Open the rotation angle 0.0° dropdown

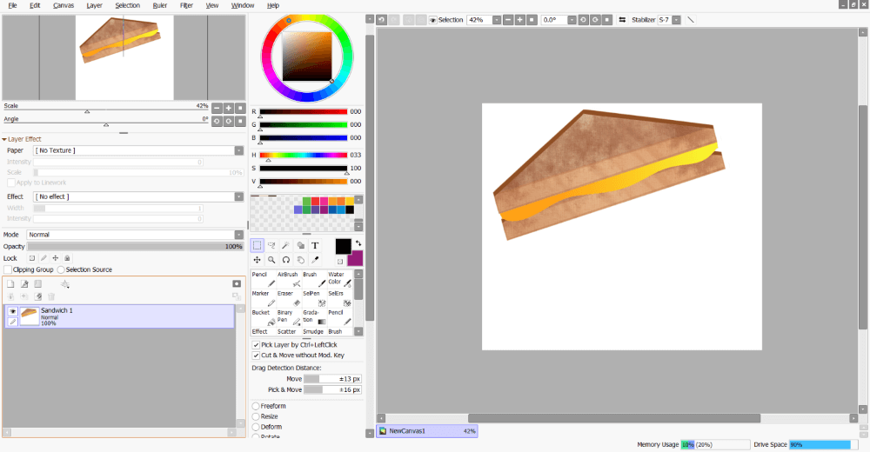pyautogui.click(x=572, y=20)
